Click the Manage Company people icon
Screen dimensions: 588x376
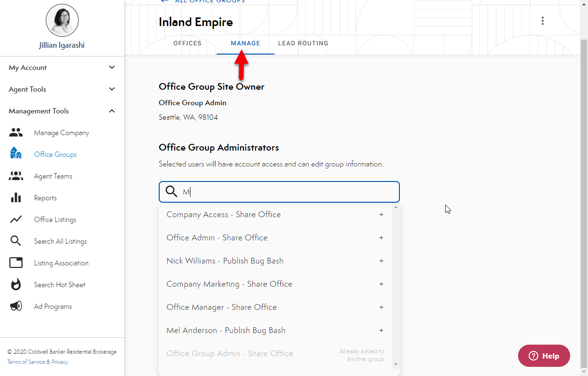[16, 133]
